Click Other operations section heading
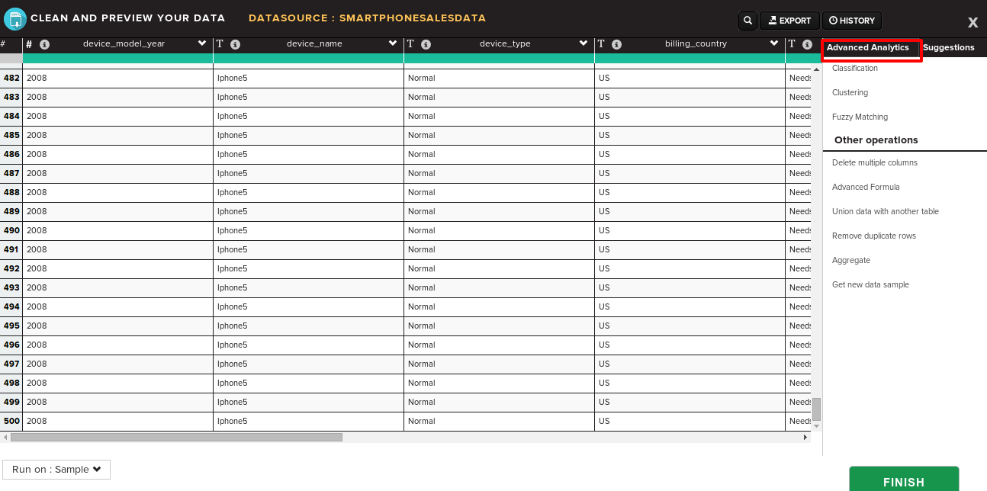This screenshot has width=987, height=491. tap(876, 140)
